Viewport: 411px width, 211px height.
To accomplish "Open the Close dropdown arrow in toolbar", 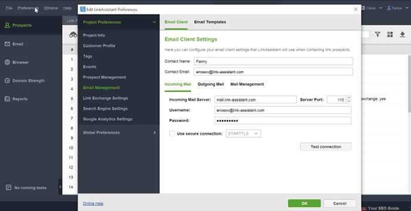I will [x=380, y=8].
